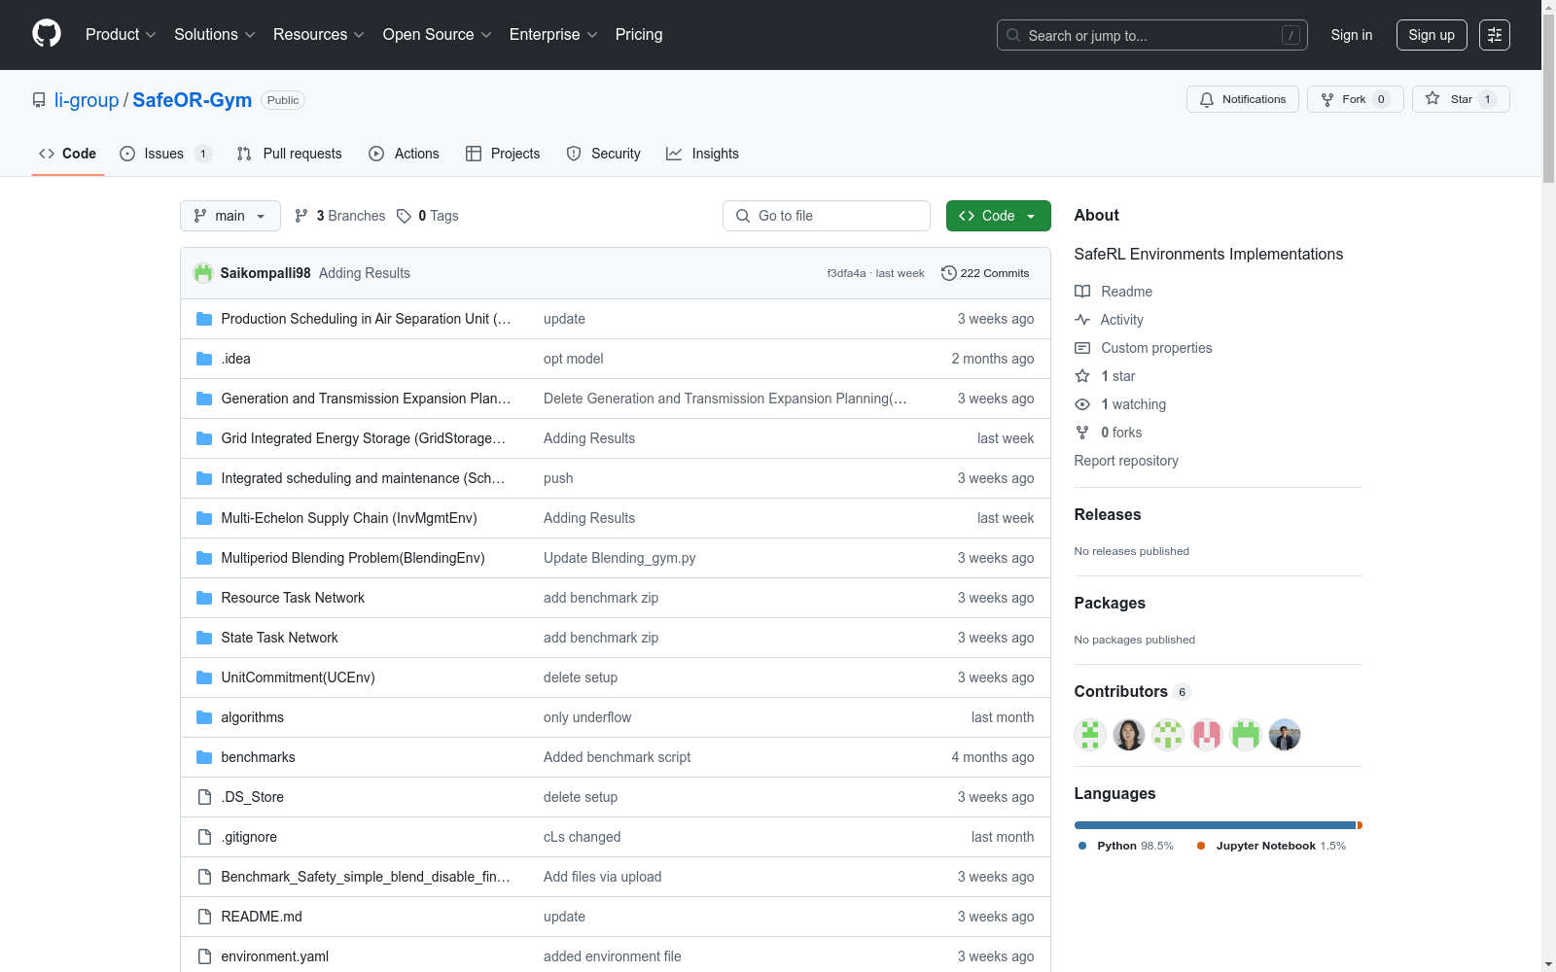Open the f3dfa4a commit hash
This screenshot has width=1556, height=972.
point(846,273)
